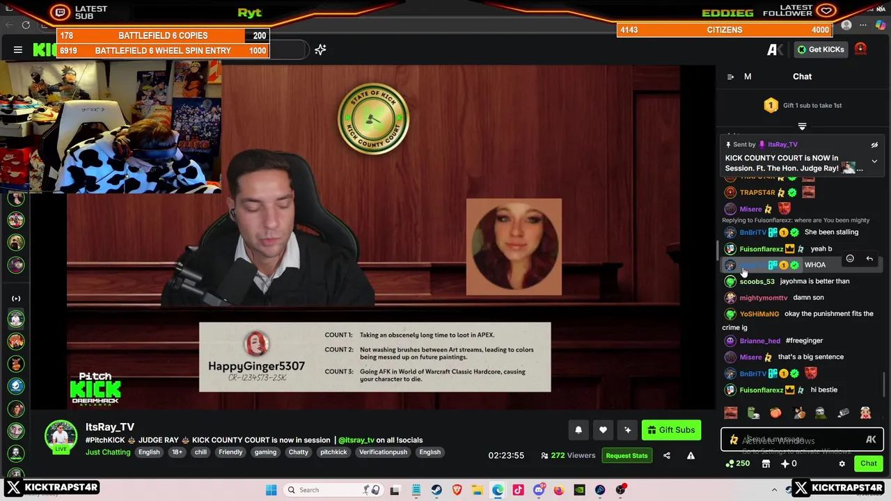Viewport: 891px width, 501px height.
Task: Click the chill tag
Action: coord(200,452)
